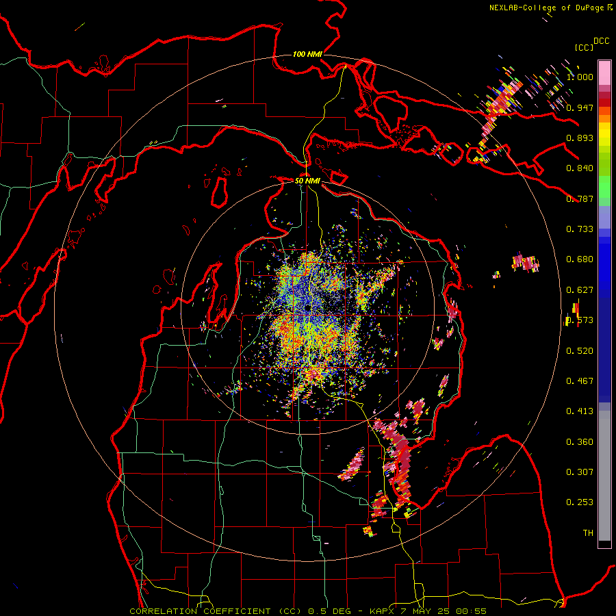616x616 pixels.
Task: Click the 0.467 scale value
Action: coord(580,381)
